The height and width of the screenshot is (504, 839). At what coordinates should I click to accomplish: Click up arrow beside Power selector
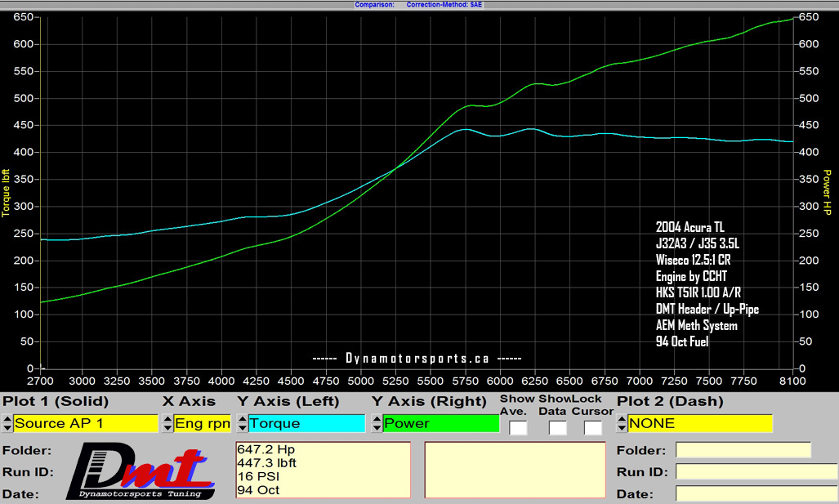coord(377,419)
